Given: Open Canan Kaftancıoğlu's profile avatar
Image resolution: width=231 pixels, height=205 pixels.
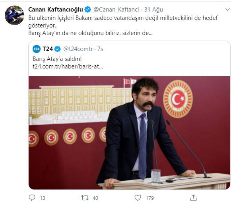Looking at the screenshot, I should (x=14, y=15).
